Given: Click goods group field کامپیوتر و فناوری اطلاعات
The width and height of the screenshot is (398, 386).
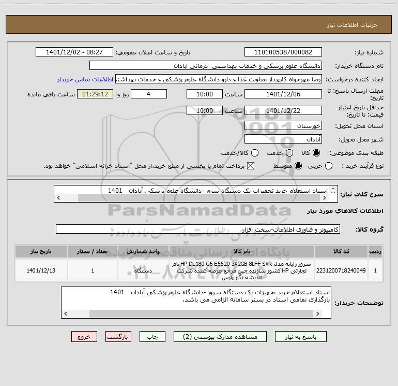Looking at the screenshot, I should pos(198,229).
